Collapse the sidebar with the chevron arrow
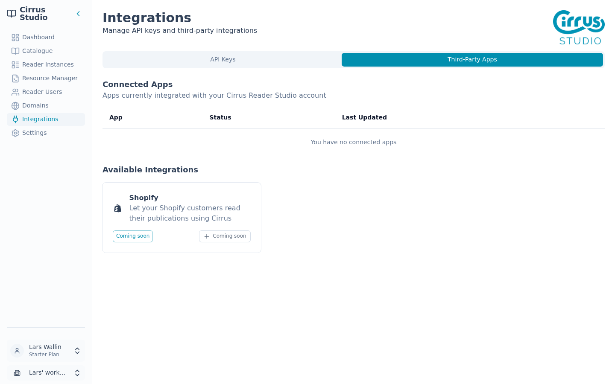This screenshot has height=384, width=615. click(x=78, y=14)
